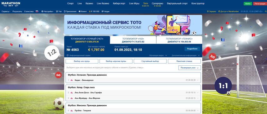Expand the Настройки settings menu
Image resolution: width=267 pixels, height=114 pixels.
48,12
